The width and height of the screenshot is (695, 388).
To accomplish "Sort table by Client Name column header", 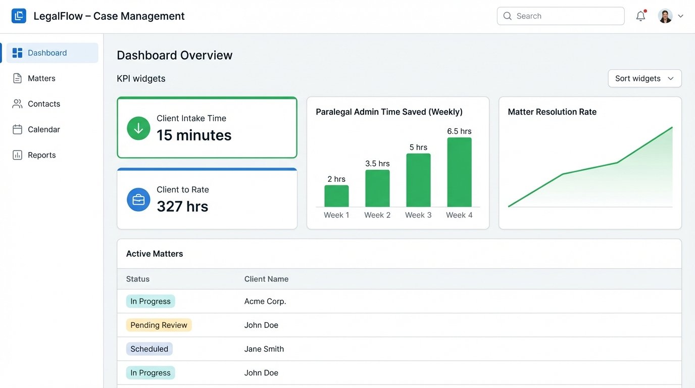I will coord(266,279).
